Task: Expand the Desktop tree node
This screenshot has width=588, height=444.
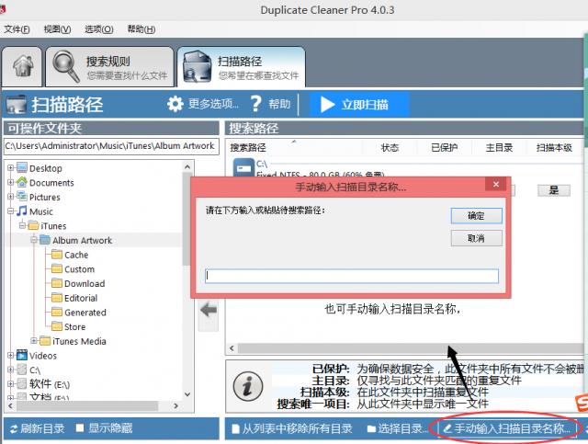Action: (x=11, y=168)
